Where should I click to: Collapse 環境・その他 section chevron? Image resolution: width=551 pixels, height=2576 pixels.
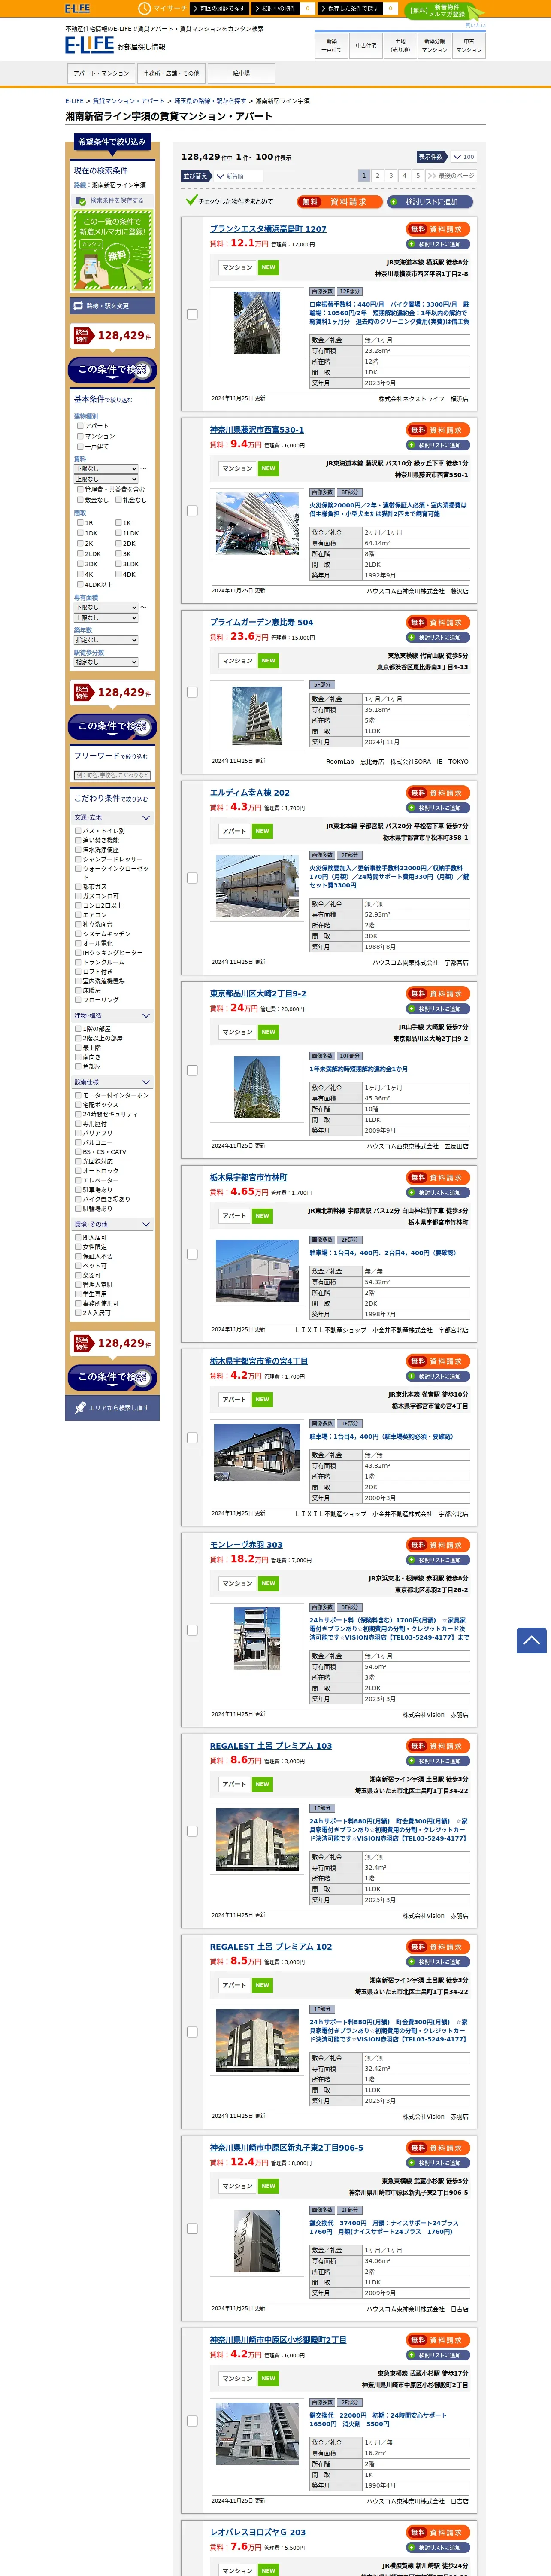pyautogui.click(x=146, y=1224)
